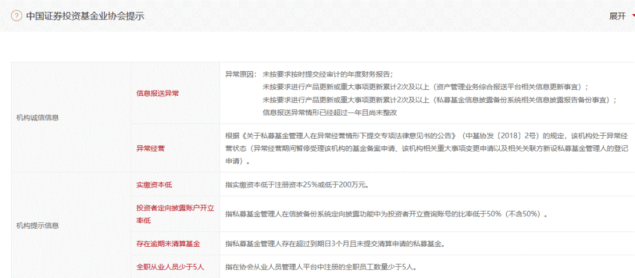Expand section using red arrow beside 展开
635x278 pixels.
pos(633,16)
